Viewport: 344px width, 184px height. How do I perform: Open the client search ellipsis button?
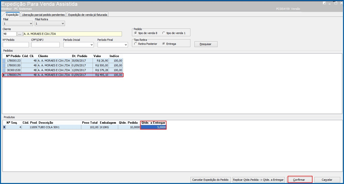pyautogui.click(x=20, y=34)
